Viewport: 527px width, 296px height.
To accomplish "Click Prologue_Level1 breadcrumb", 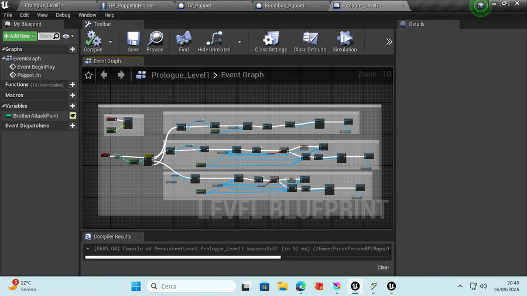I will (180, 75).
